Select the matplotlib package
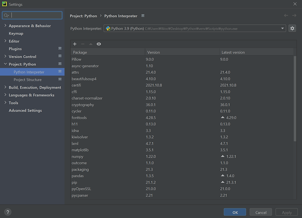302x218 pixels. pyautogui.click(x=182, y=150)
